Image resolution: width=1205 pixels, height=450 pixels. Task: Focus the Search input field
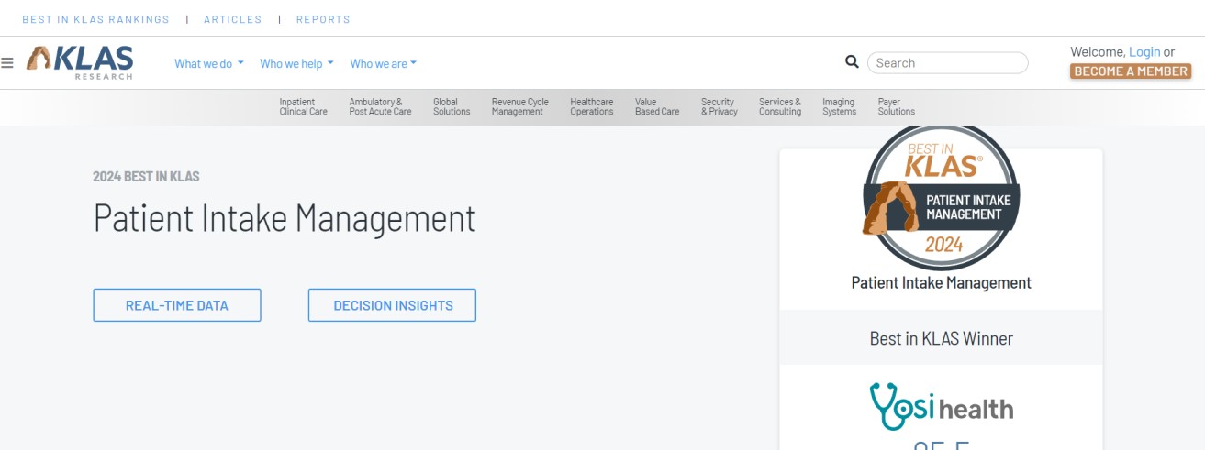point(948,62)
